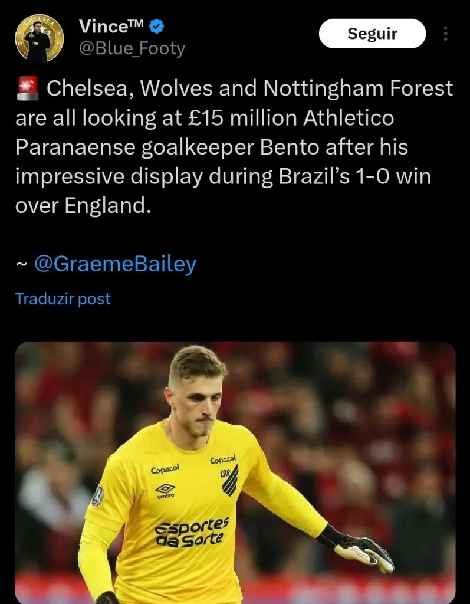This screenshot has width=470, height=604.
Task: Open the Vince profile avatar
Action: 40,38
